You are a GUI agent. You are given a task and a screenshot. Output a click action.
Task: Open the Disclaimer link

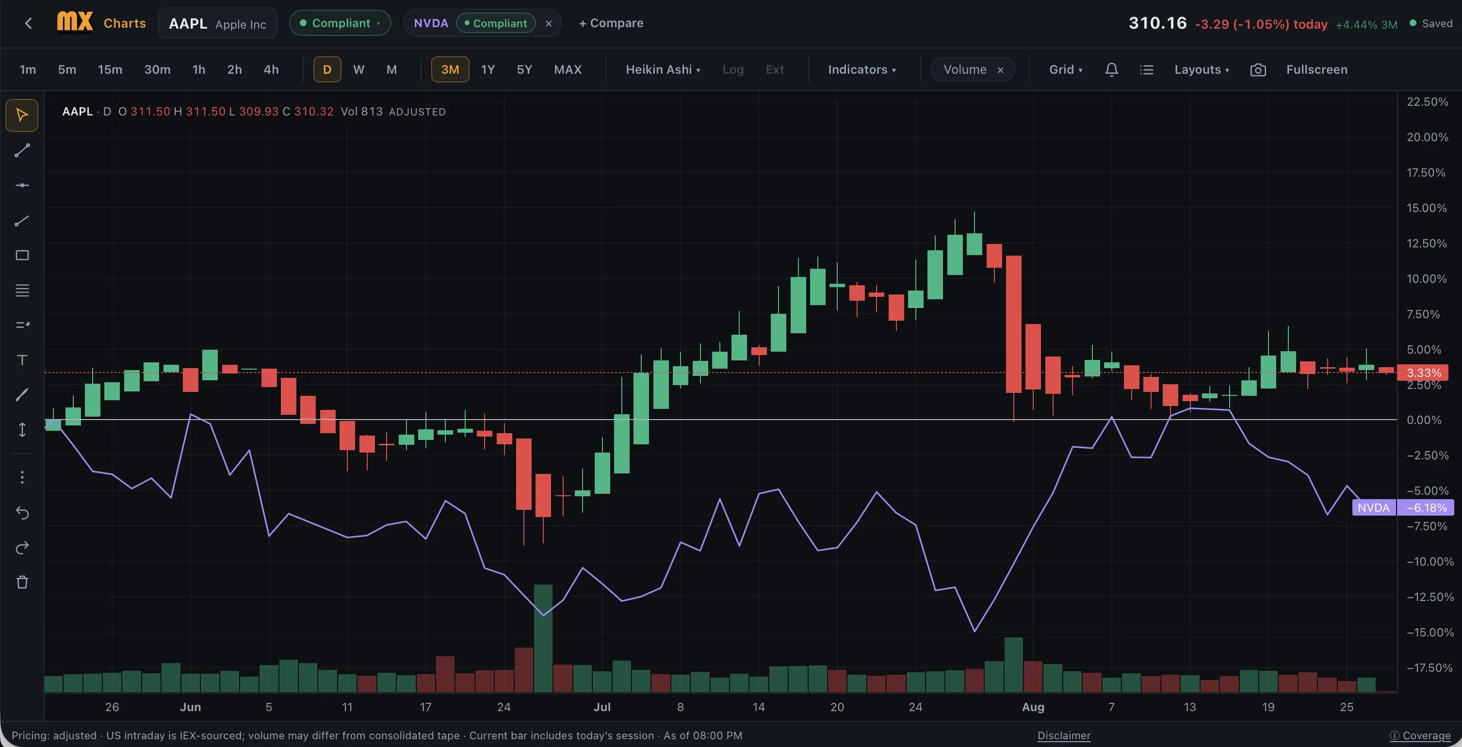(x=1064, y=736)
